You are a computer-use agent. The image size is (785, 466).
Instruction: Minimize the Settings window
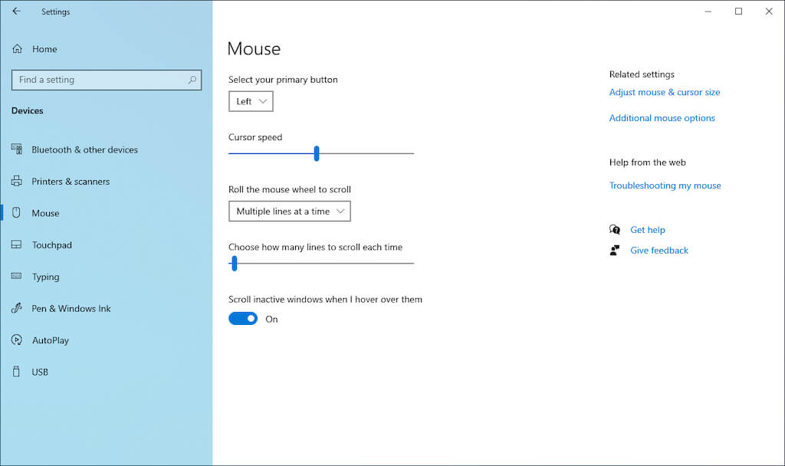tap(708, 11)
